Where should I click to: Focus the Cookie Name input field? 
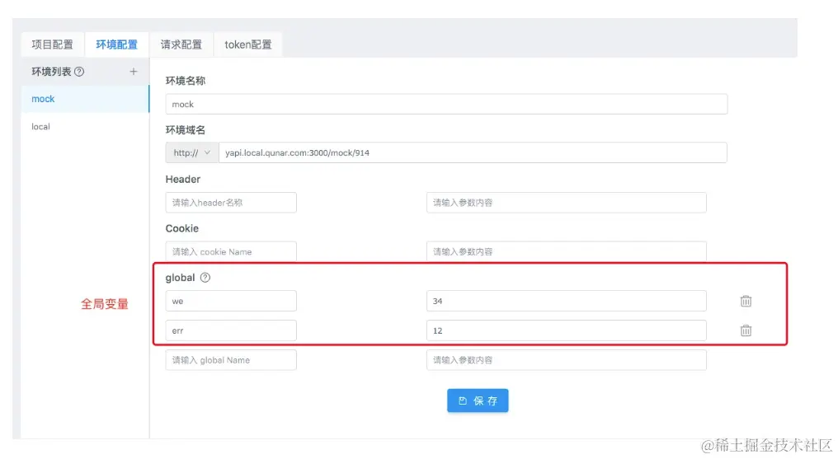pos(231,251)
